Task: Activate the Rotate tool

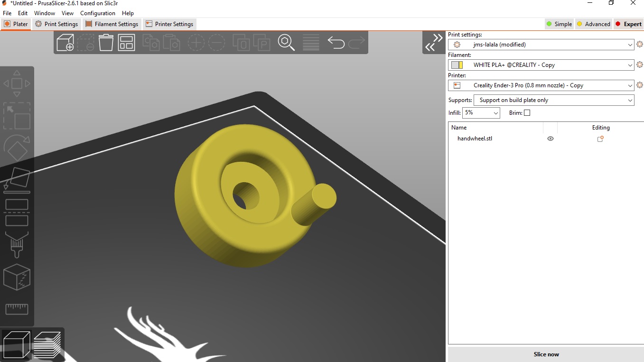Action: click(17, 147)
